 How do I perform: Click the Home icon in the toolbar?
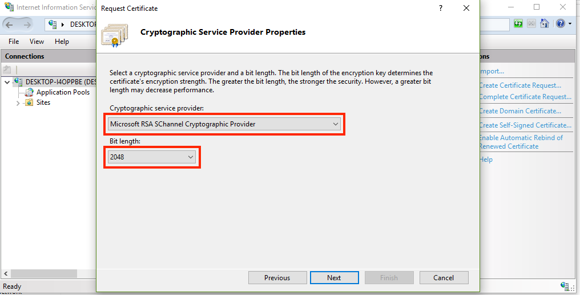point(545,24)
